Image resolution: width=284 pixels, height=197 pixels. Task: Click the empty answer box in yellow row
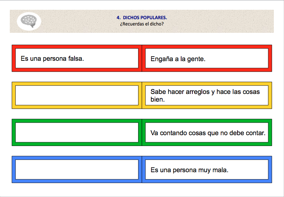point(77,95)
